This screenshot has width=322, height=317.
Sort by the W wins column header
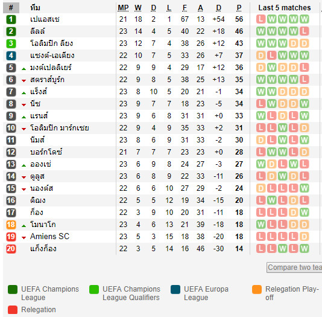(138, 8)
